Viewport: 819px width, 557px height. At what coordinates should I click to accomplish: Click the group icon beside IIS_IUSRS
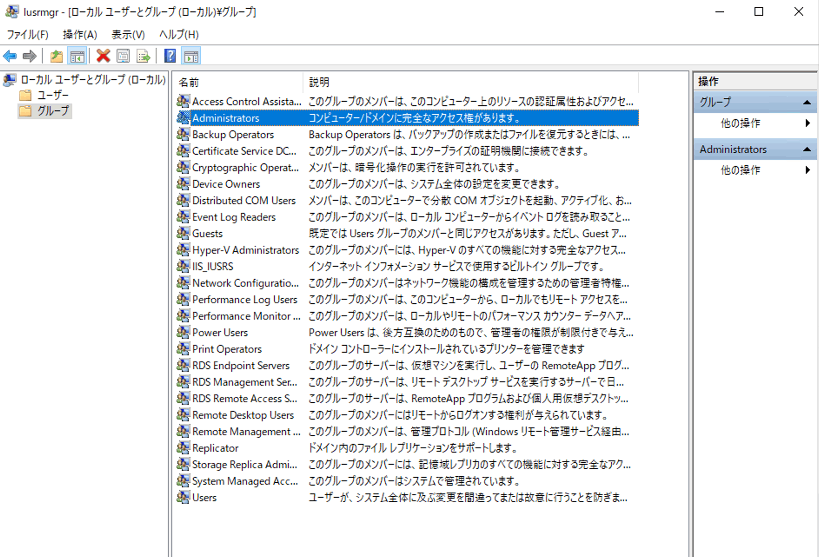(183, 266)
